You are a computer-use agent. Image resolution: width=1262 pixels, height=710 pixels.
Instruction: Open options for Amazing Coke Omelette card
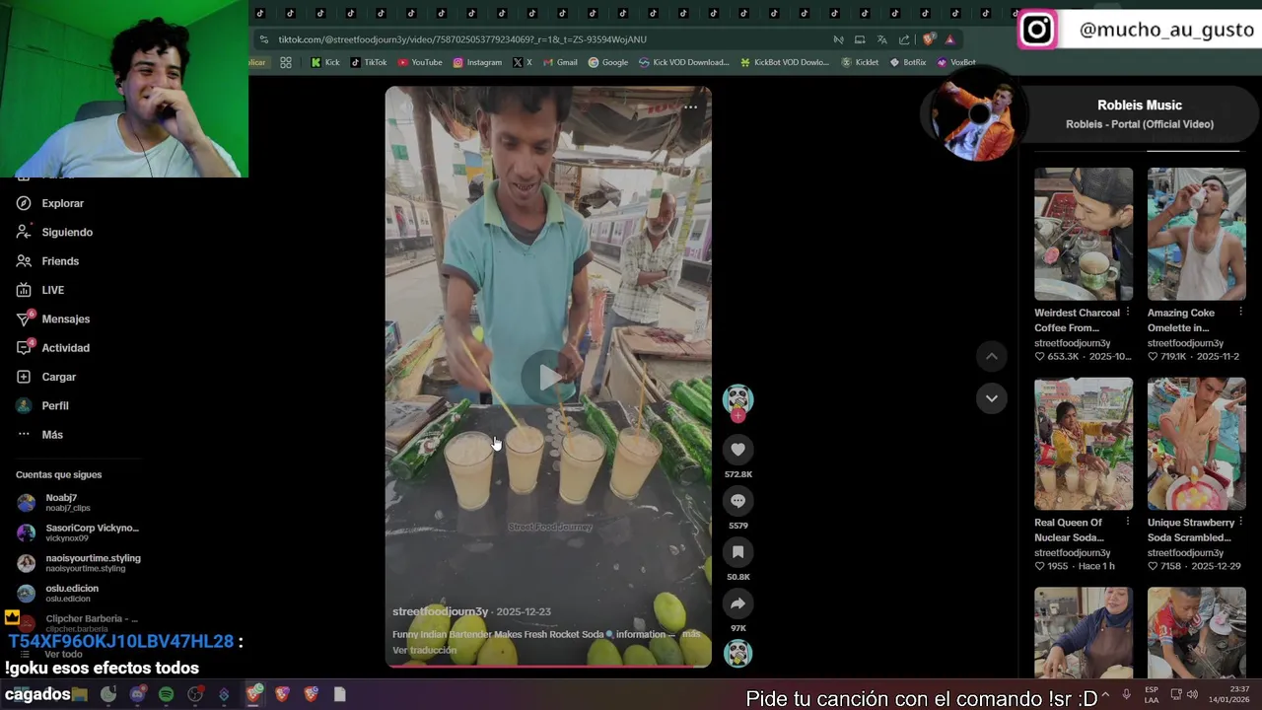(x=1241, y=313)
